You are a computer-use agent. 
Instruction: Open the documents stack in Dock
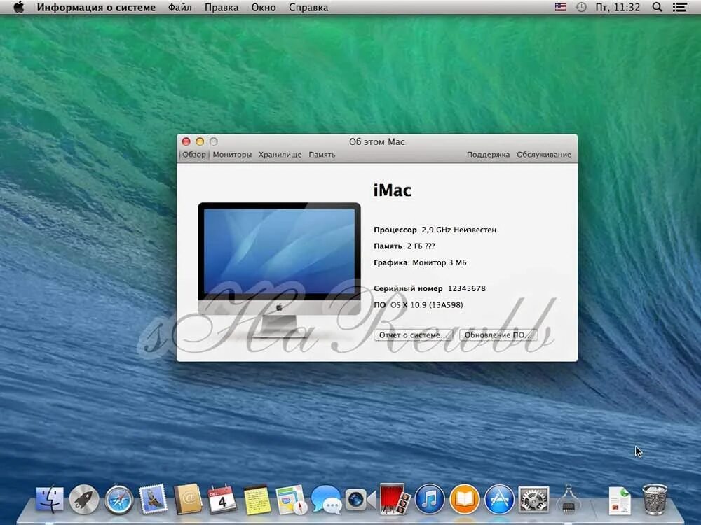point(620,500)
